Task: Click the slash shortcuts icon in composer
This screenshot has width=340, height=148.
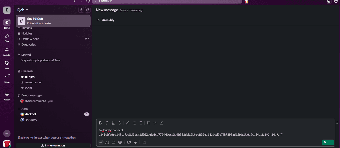Action: click(144, 142)
